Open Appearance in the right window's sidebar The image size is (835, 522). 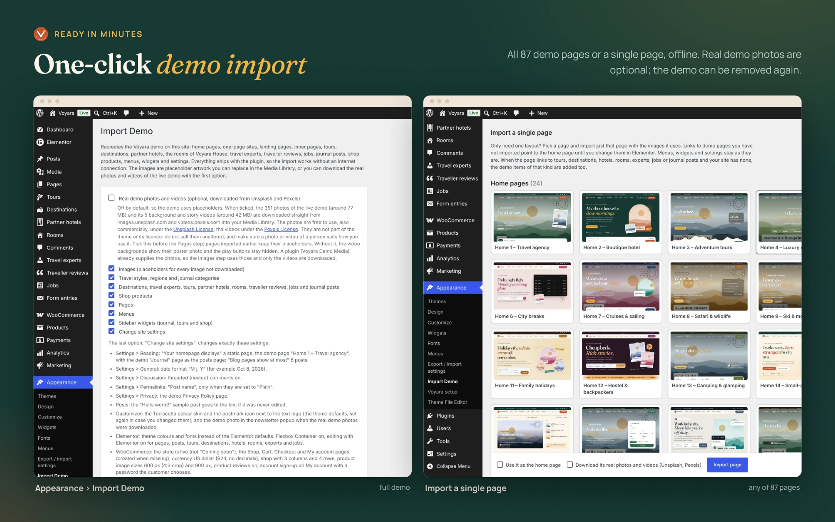(453, 288)
